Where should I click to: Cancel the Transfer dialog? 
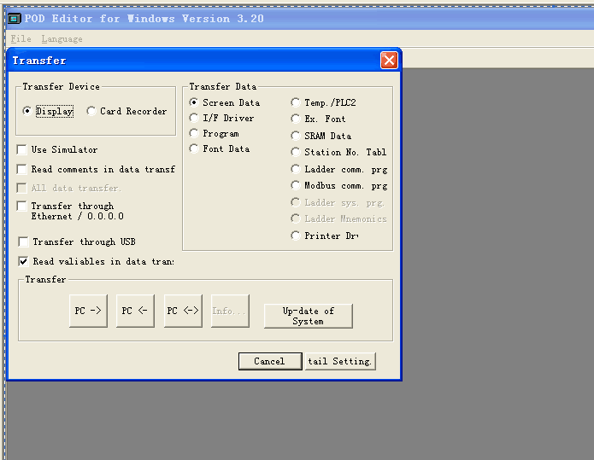[270, 361]
